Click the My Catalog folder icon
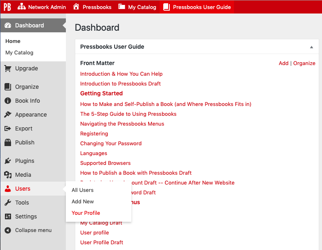The width and height of the screenshot is (322, 250). tap(122, 7)
